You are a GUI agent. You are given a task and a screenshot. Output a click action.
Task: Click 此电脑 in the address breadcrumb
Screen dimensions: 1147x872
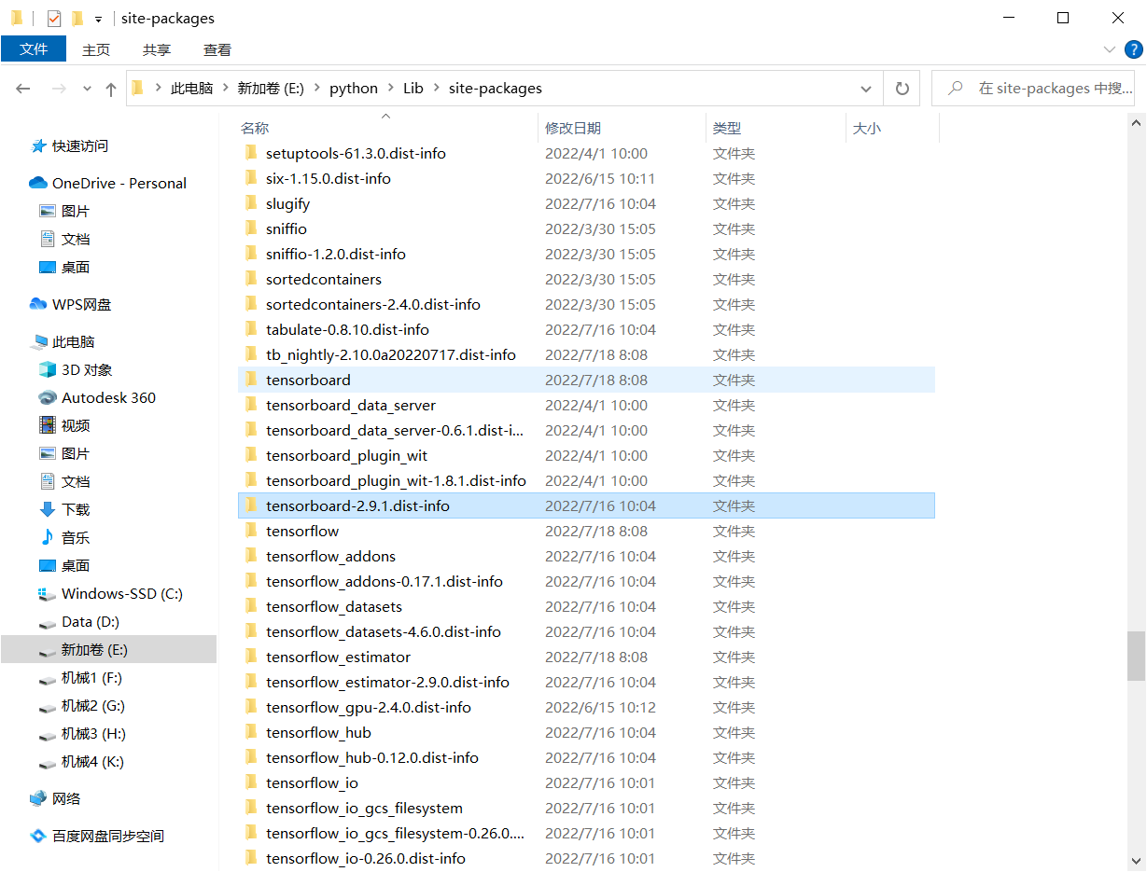coord(191,89)
